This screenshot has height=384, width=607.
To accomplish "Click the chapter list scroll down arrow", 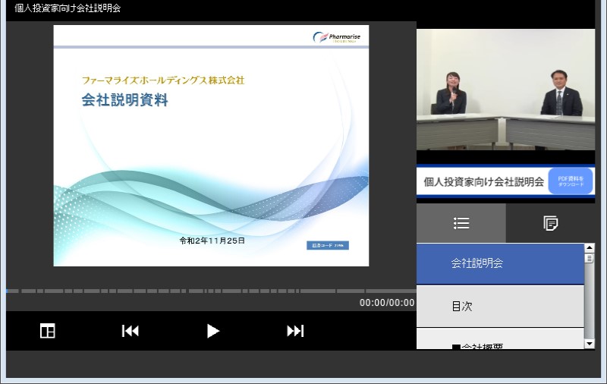I will click(x=590, y=344).
